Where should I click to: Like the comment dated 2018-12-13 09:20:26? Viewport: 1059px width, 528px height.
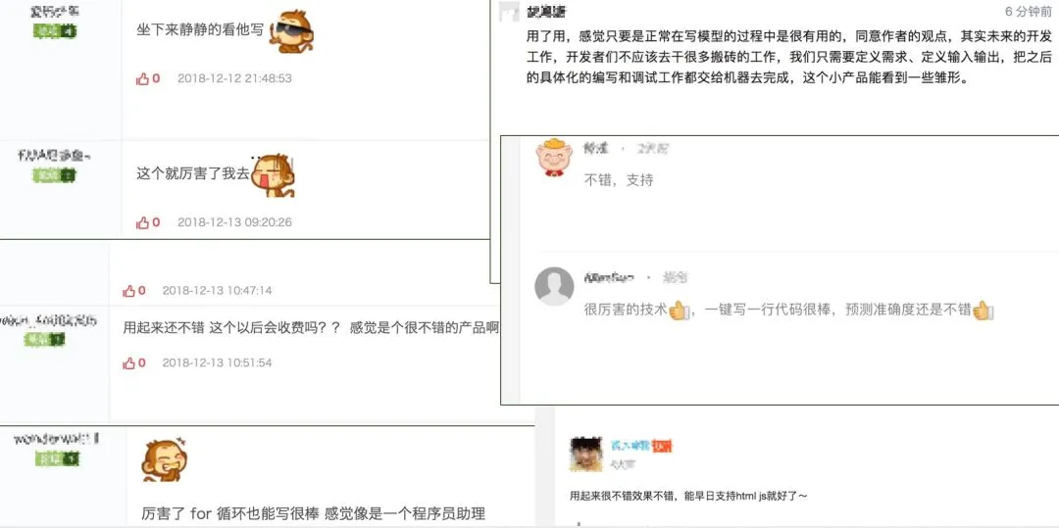click(148, 221)
